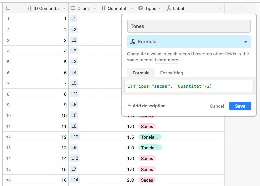
Task: Switch to the Formula tab
Action: point(141,73)
